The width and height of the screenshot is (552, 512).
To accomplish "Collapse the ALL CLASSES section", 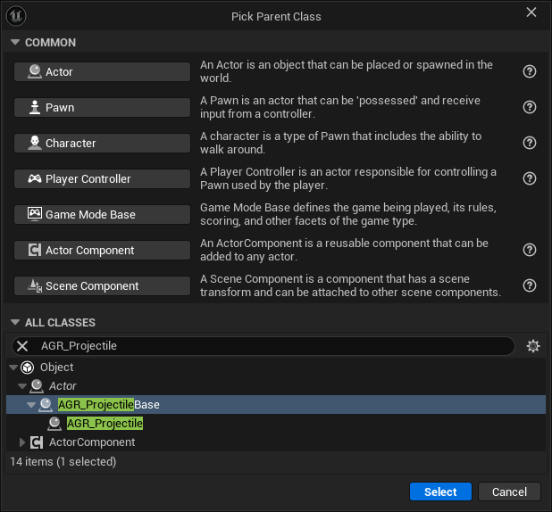I will pos(15,322).
